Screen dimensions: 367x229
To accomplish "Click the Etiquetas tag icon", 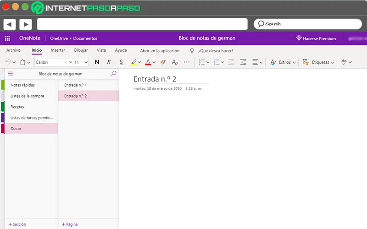I will click(306, 62).
